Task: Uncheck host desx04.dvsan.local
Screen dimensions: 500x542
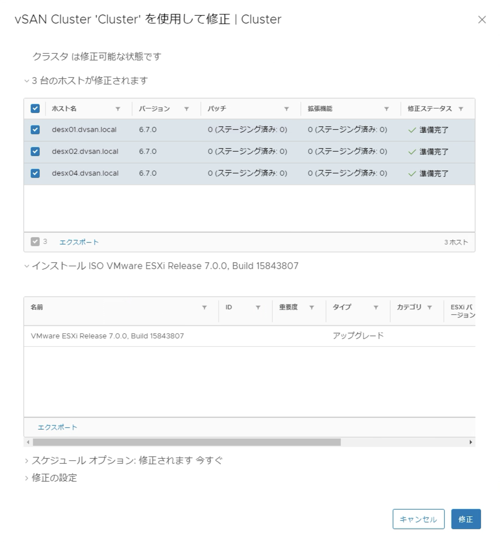Action: (35, 173)
